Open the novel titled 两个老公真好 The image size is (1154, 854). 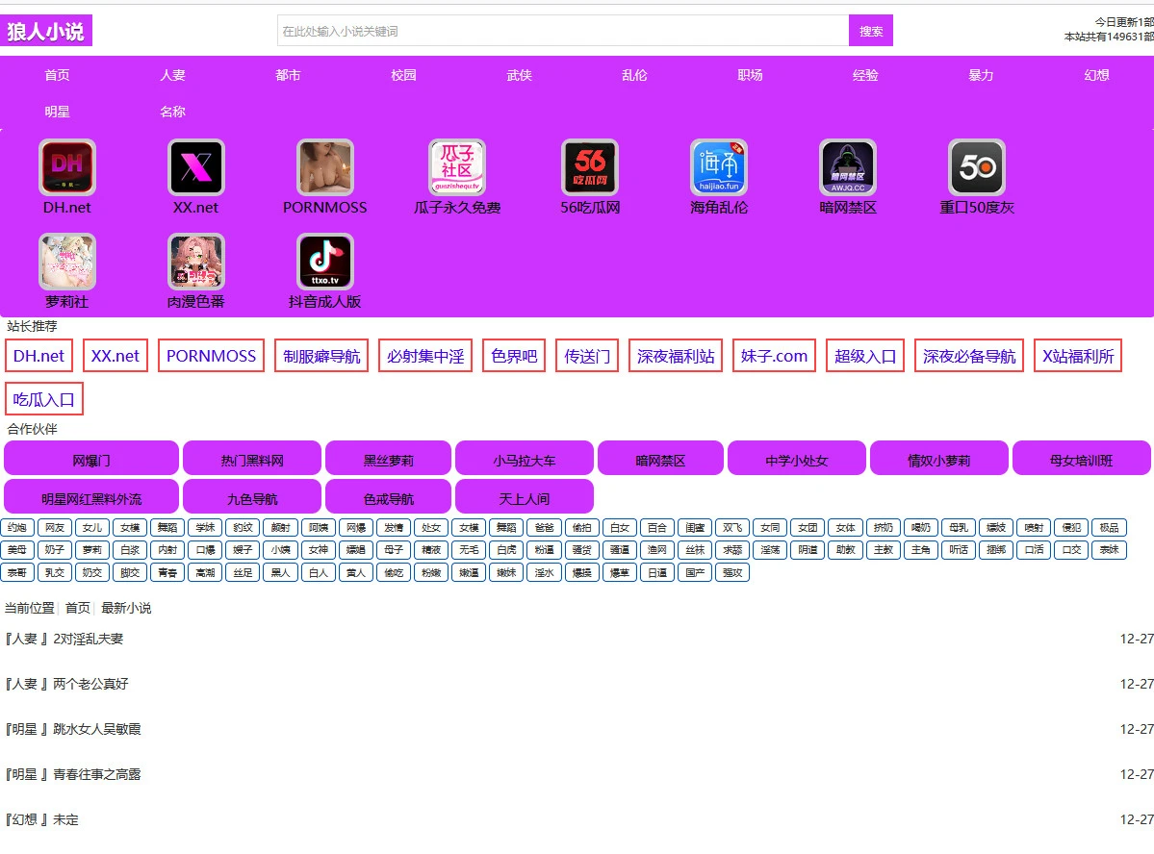(x=90, y=684)
